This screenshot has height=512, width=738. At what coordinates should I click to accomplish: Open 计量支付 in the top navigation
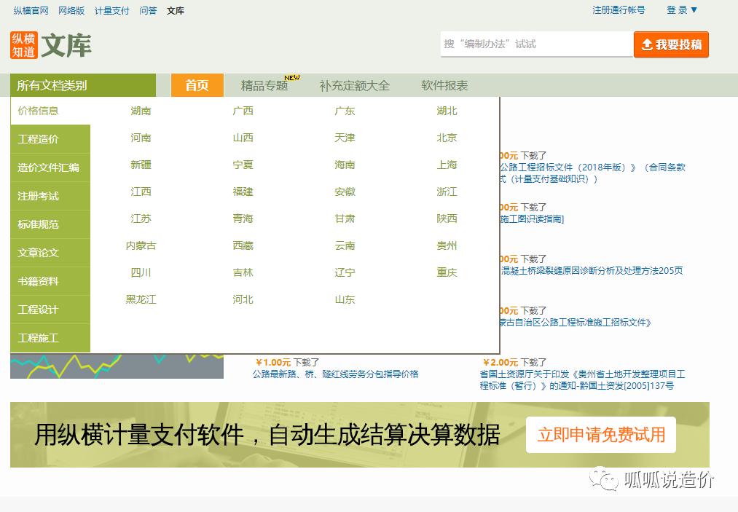111,11
